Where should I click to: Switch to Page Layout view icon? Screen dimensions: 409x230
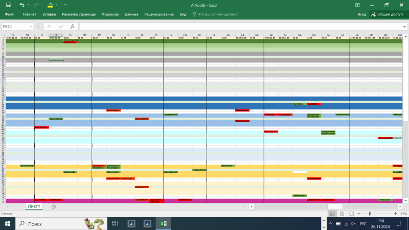click(343, 213)
